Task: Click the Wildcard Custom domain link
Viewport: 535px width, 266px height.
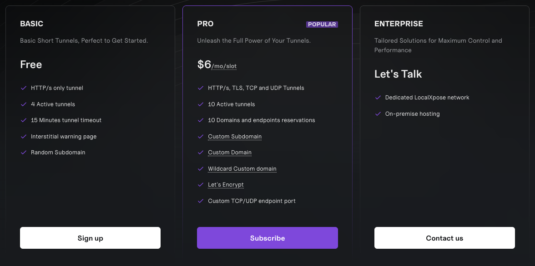Action: [x=242, y=169]
